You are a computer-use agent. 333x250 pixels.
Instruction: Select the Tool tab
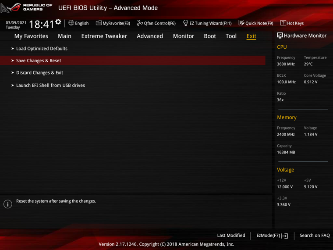click(x=231, y=36)
